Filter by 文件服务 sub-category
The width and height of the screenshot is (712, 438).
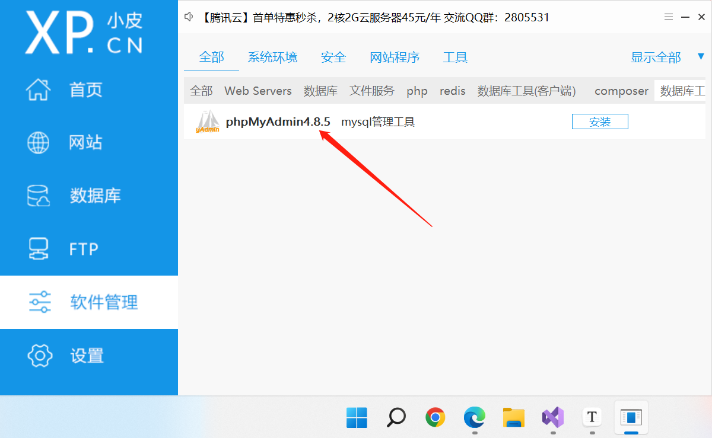click(372, 91)
